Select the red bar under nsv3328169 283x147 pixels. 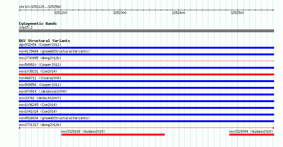113,135
